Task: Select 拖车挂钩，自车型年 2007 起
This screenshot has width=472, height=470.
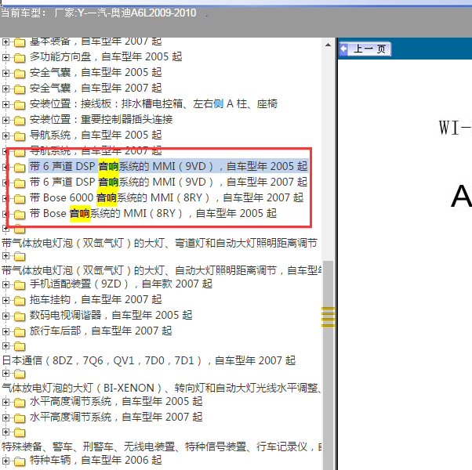Action: coord(96,299)
